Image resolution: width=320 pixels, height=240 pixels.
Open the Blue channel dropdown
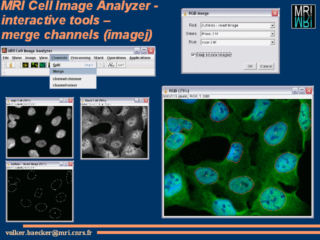point(272,42)
